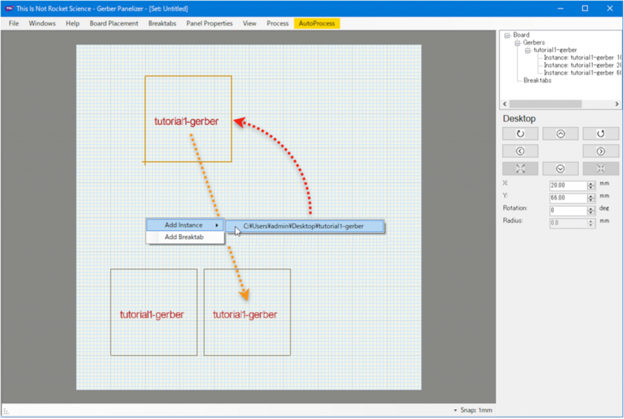Screen dimensions: 624x419
Task: Choose Add Breaktab in context menu
Action: (x=185, y=237)
